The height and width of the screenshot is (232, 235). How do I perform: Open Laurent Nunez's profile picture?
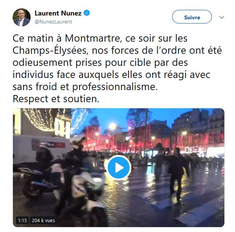click(22, 17)
